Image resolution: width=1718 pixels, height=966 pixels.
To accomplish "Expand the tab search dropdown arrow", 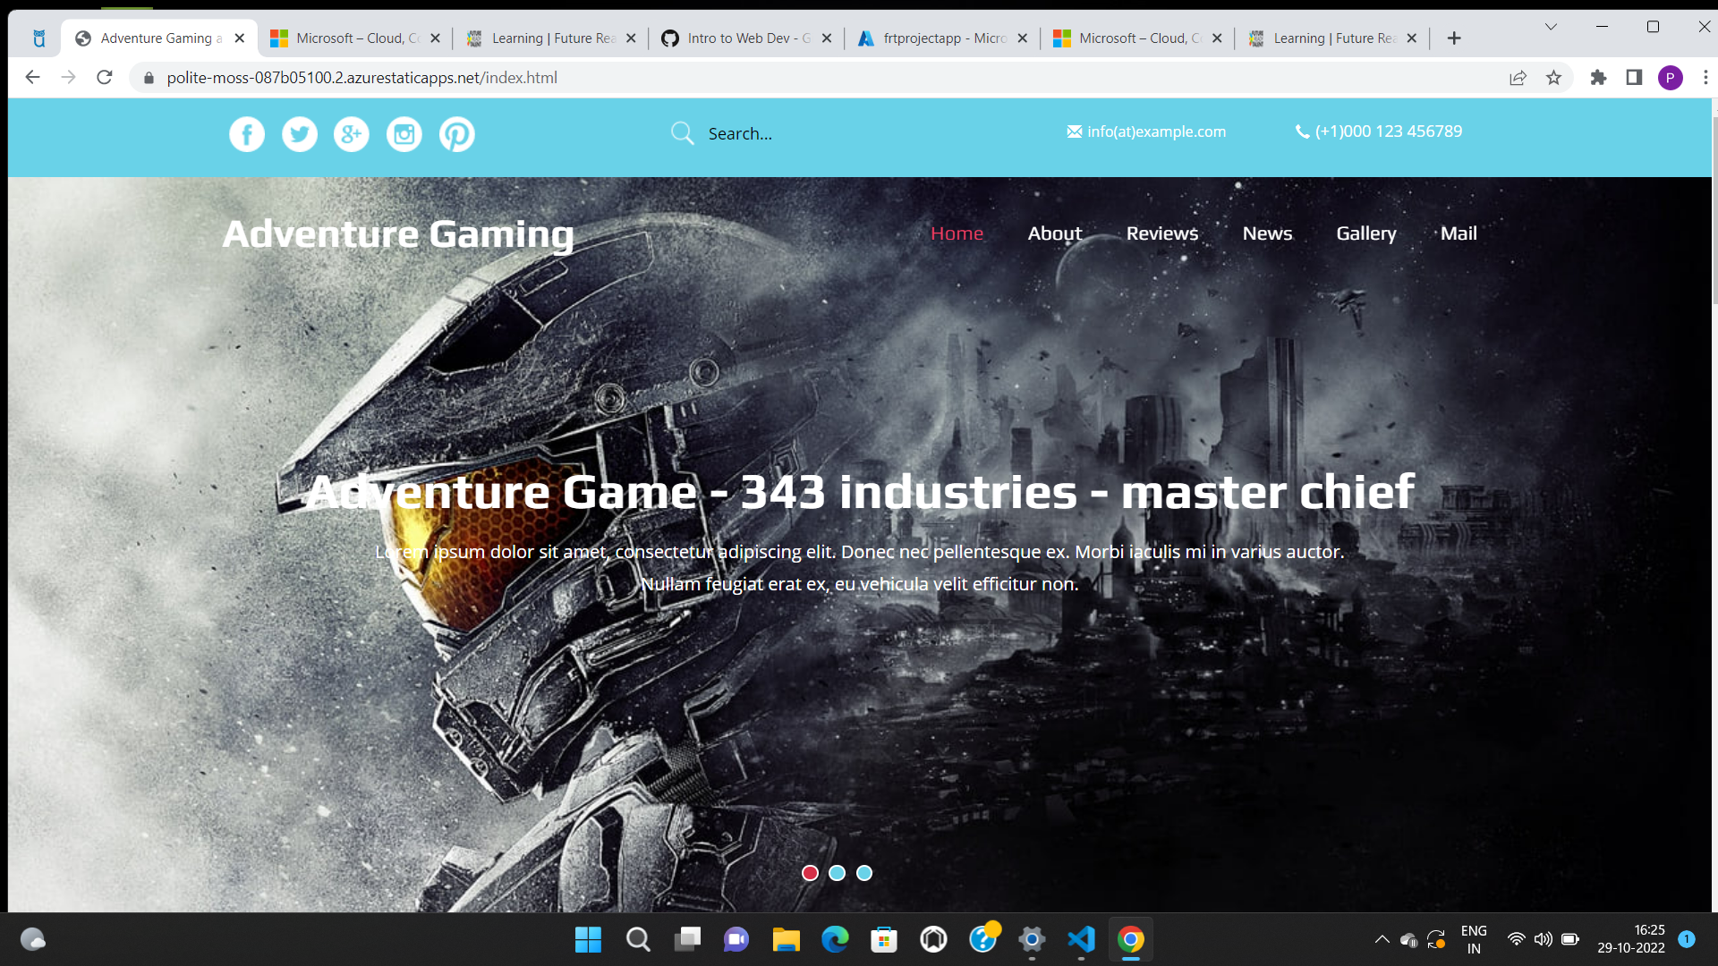I will pyautogui.click(x=1551, y=27).
